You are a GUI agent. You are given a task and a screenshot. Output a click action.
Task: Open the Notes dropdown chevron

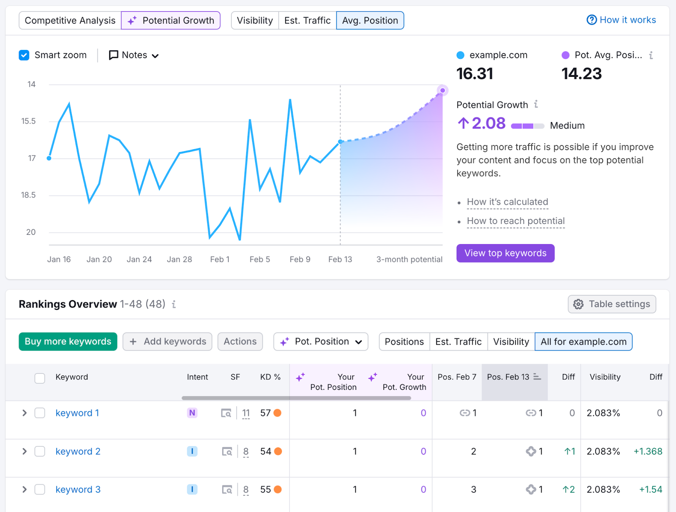click(155, 55)
